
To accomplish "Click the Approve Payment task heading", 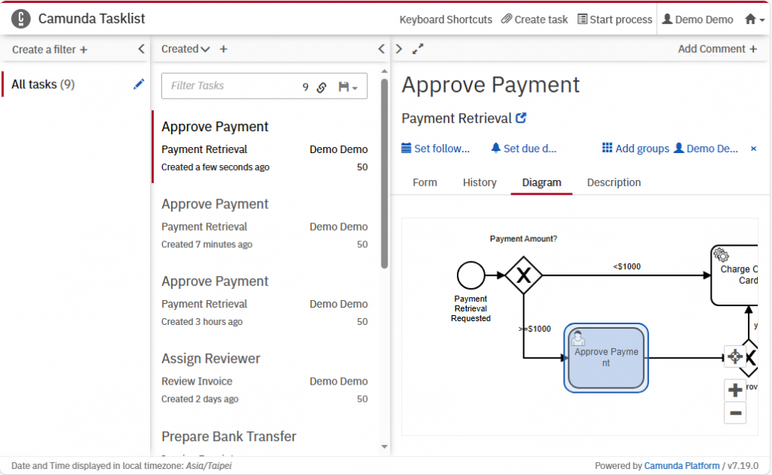I will tap(491, 84).
